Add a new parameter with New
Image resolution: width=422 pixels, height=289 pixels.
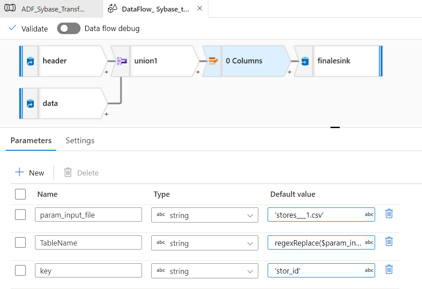[x=30, y=173]
